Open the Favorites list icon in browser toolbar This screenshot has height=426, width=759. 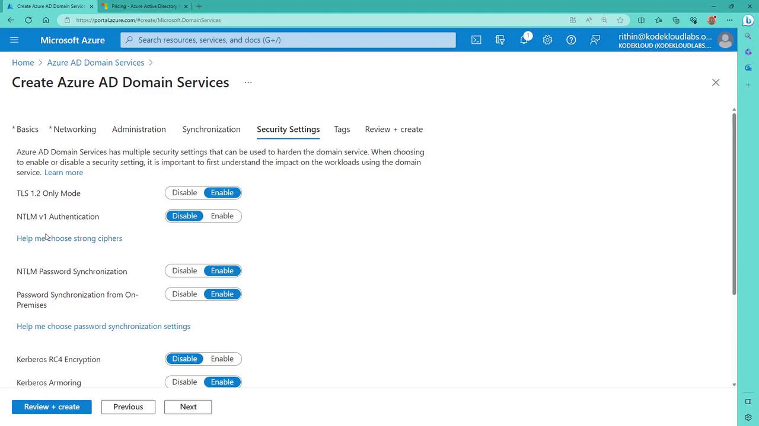pyautogui.click(x=658, y=20)
